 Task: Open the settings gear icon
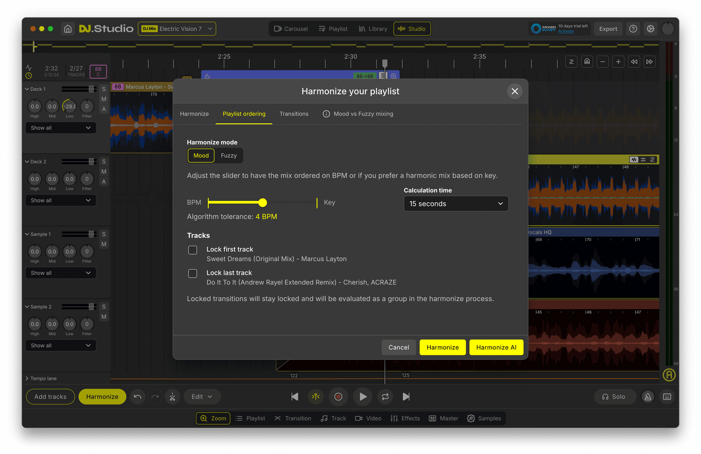pyautogui.click(x=650, y=29)
